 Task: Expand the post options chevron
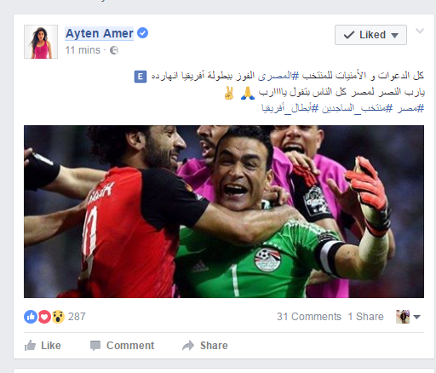pyautogui.click(x=420, y=31)
